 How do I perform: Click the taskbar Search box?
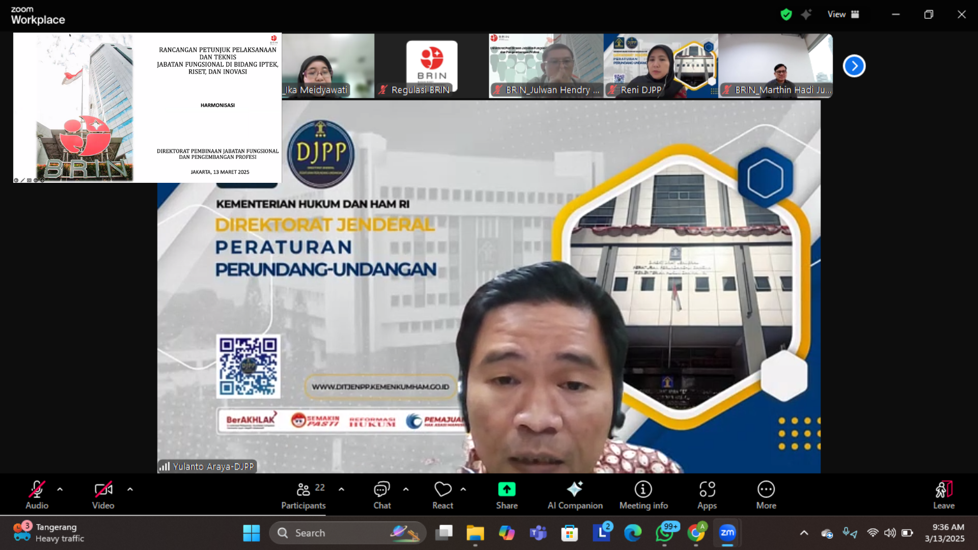[x=347, y=533]
